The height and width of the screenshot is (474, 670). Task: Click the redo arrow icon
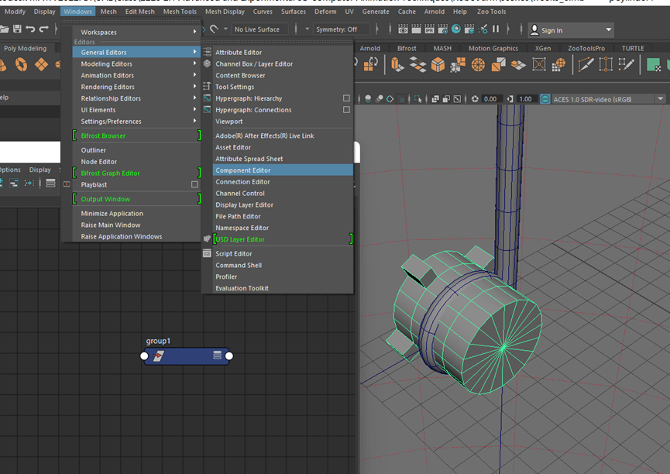tap(43, 29)
